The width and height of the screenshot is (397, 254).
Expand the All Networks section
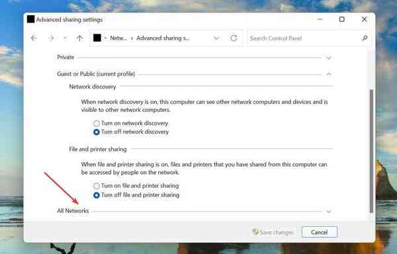pyautogui.click(x=329, y=212)
